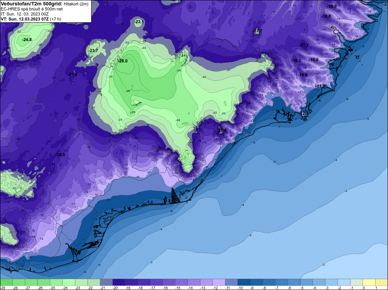Click the legend scale value -5

(x=302, y=288)
